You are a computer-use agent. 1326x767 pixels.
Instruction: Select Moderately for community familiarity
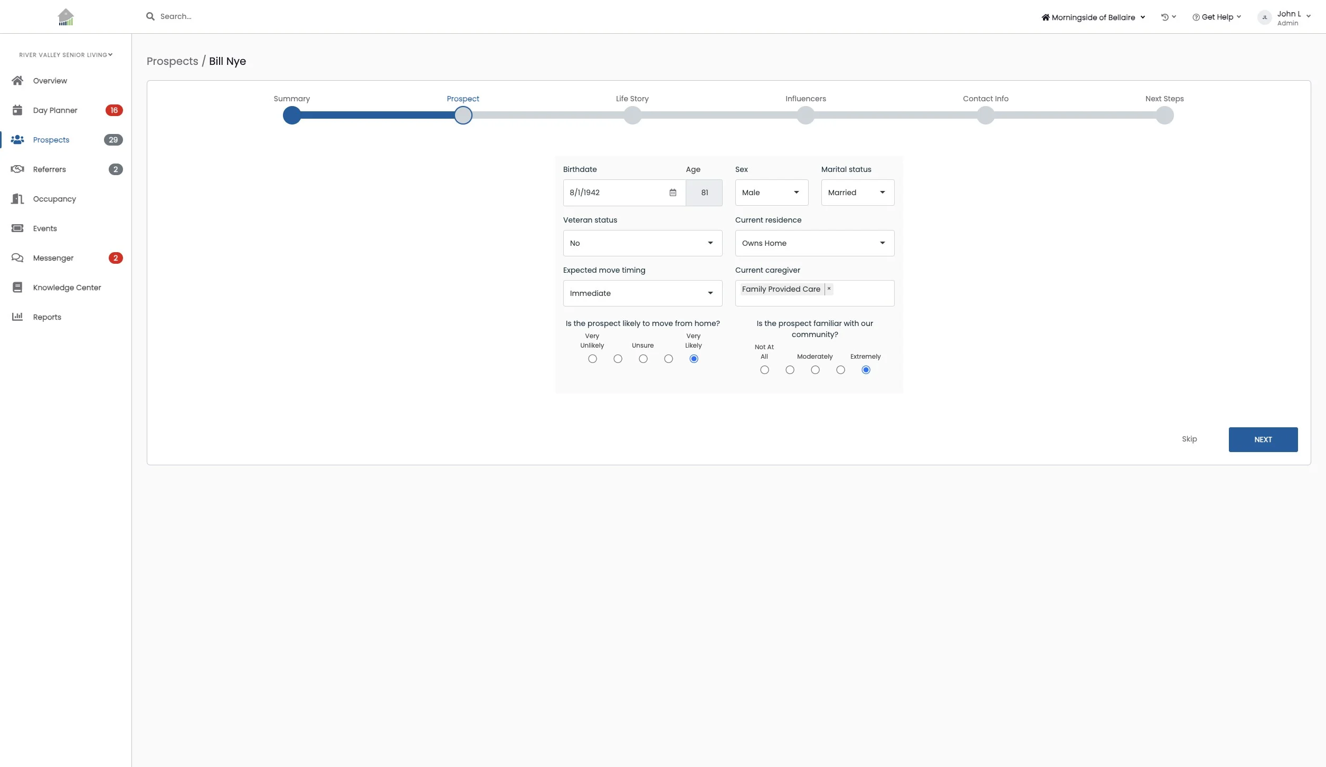point(815,370)
